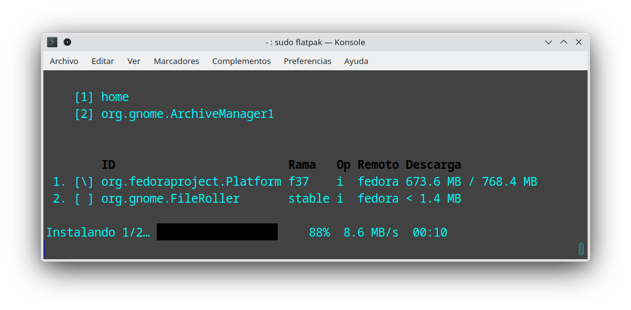Click the 'Descarga' column header
The image size is (631, 310).
pyautogui.click(x=433, y=165)
